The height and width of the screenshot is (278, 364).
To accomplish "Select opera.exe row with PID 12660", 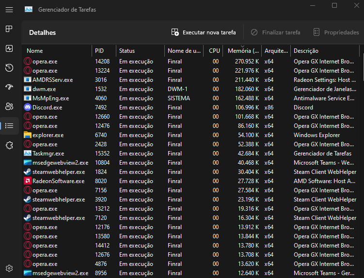I will point(191,117).
